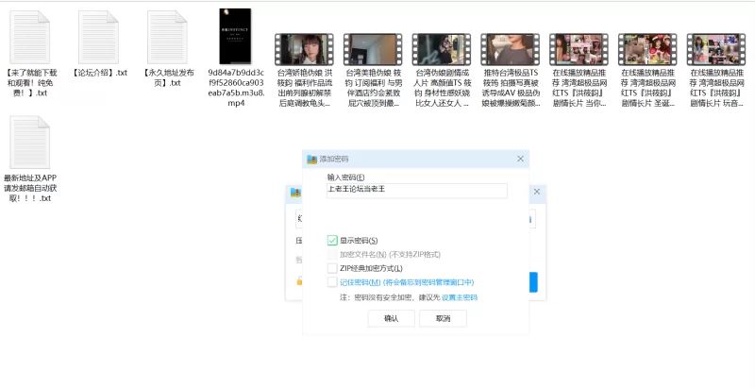Select the 【论坛介绍】.txt file icon
The height and width of the screenshot is (388, 755).
click(x=99, y=38)
